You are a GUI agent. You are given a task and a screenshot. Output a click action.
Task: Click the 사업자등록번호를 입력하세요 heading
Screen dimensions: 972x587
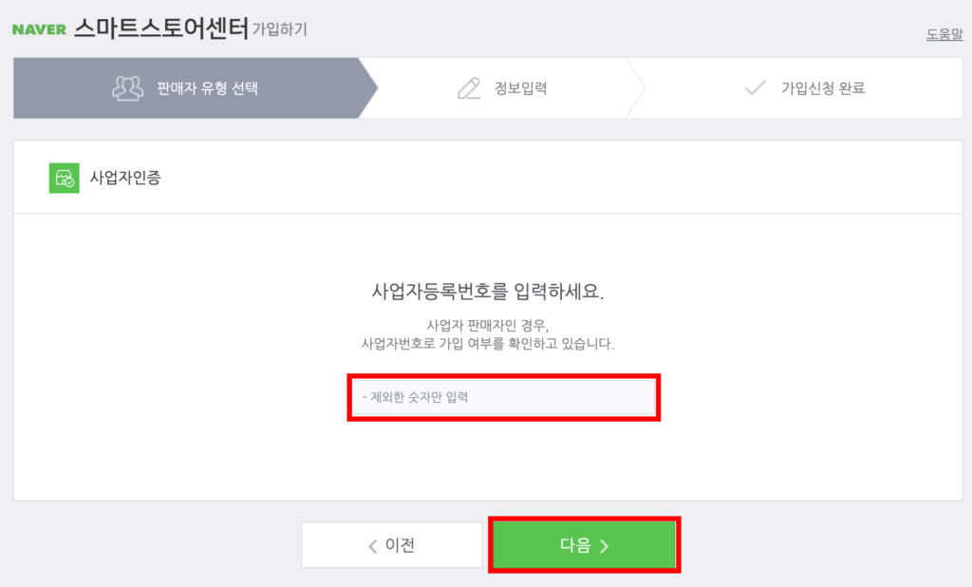488,291
